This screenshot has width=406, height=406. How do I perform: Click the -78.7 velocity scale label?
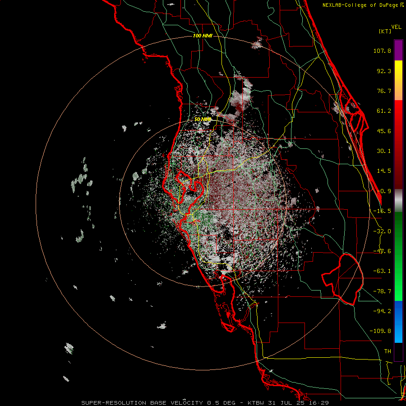(382, 291)
